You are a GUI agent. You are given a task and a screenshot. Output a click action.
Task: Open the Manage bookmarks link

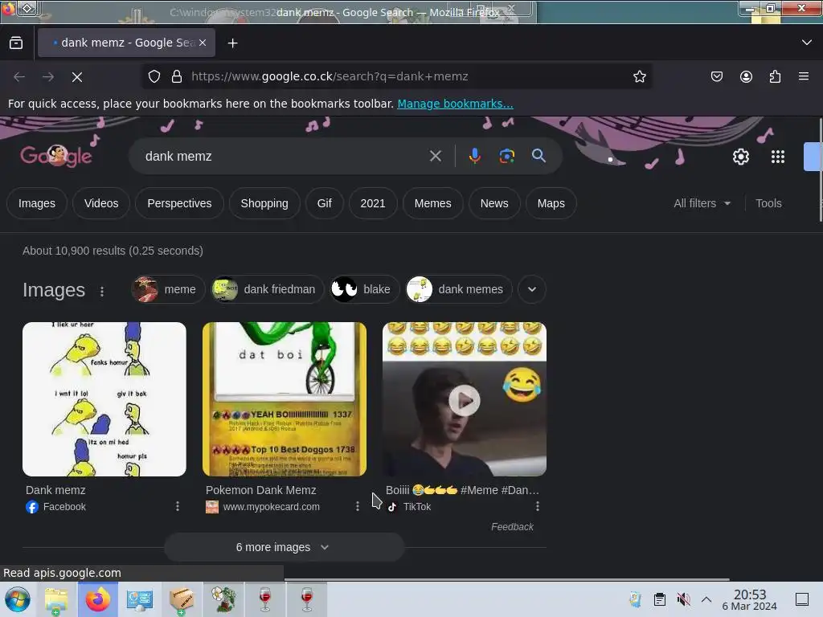click(455, 104)
